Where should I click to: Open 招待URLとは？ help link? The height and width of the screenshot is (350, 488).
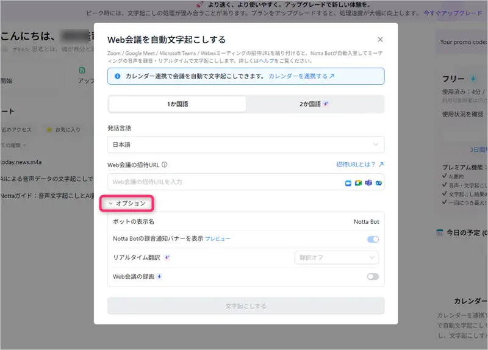360,164
